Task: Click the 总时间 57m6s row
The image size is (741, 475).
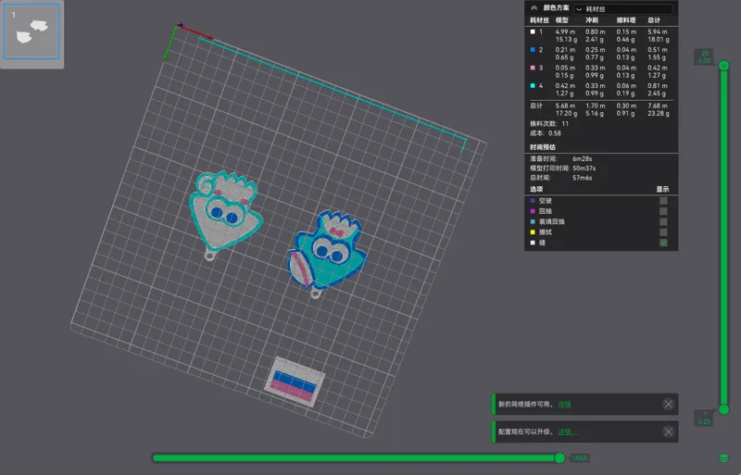Action: tap(561, 178)
